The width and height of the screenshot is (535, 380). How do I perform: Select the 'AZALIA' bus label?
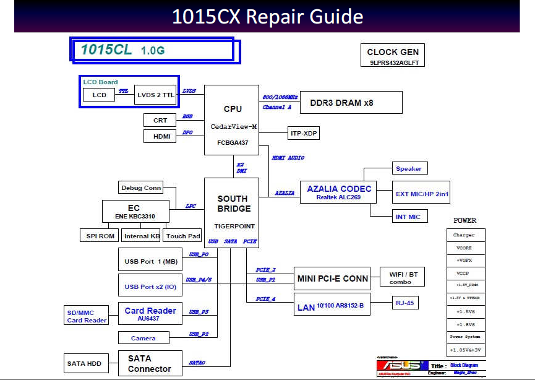pos(285,193)
